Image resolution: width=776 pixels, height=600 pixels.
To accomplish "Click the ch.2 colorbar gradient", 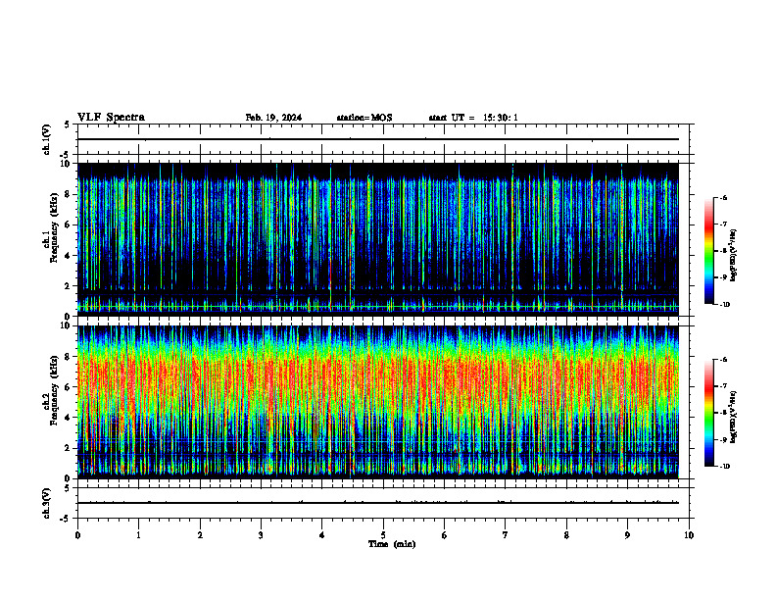I will (709, 413).
